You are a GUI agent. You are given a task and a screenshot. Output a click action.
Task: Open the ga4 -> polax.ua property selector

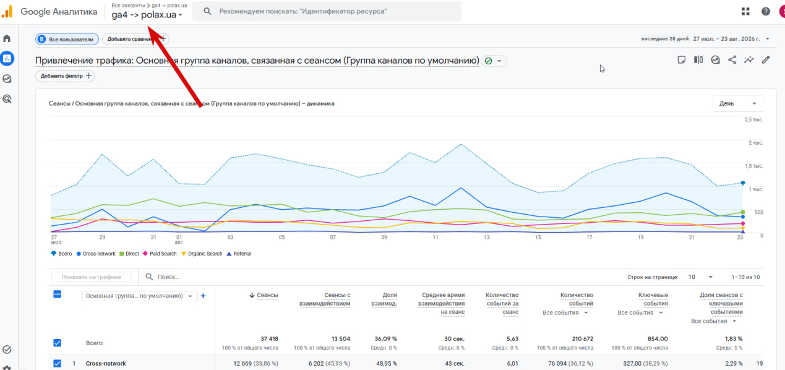pos(147,15)
